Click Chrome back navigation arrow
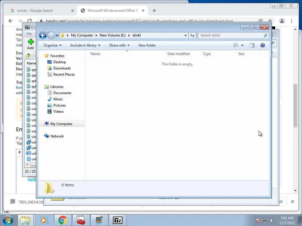 (11, 21)
